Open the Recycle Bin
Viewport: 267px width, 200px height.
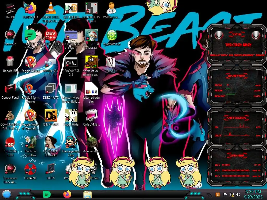pyautogui.click(x=10, y=65)
